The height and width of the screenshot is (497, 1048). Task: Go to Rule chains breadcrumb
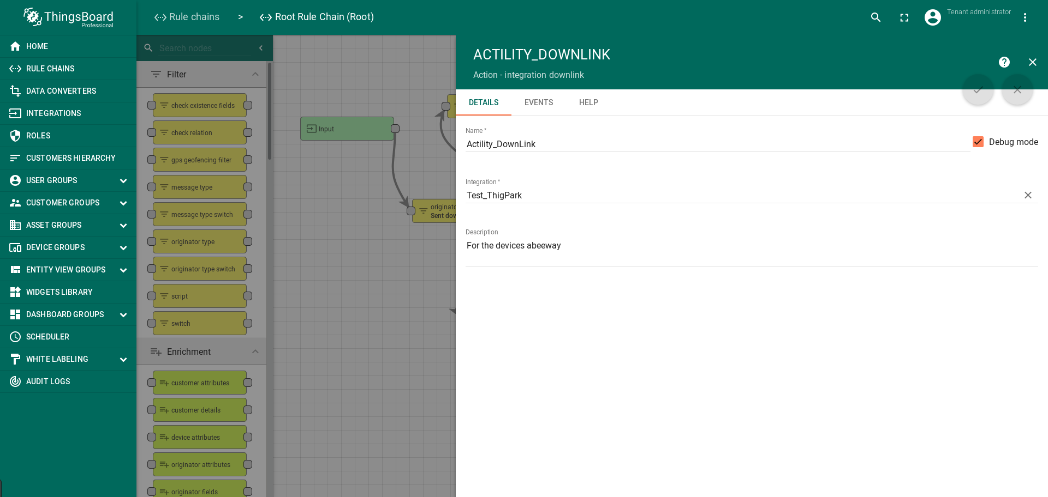pyautogui.click(x=187, y=17)
